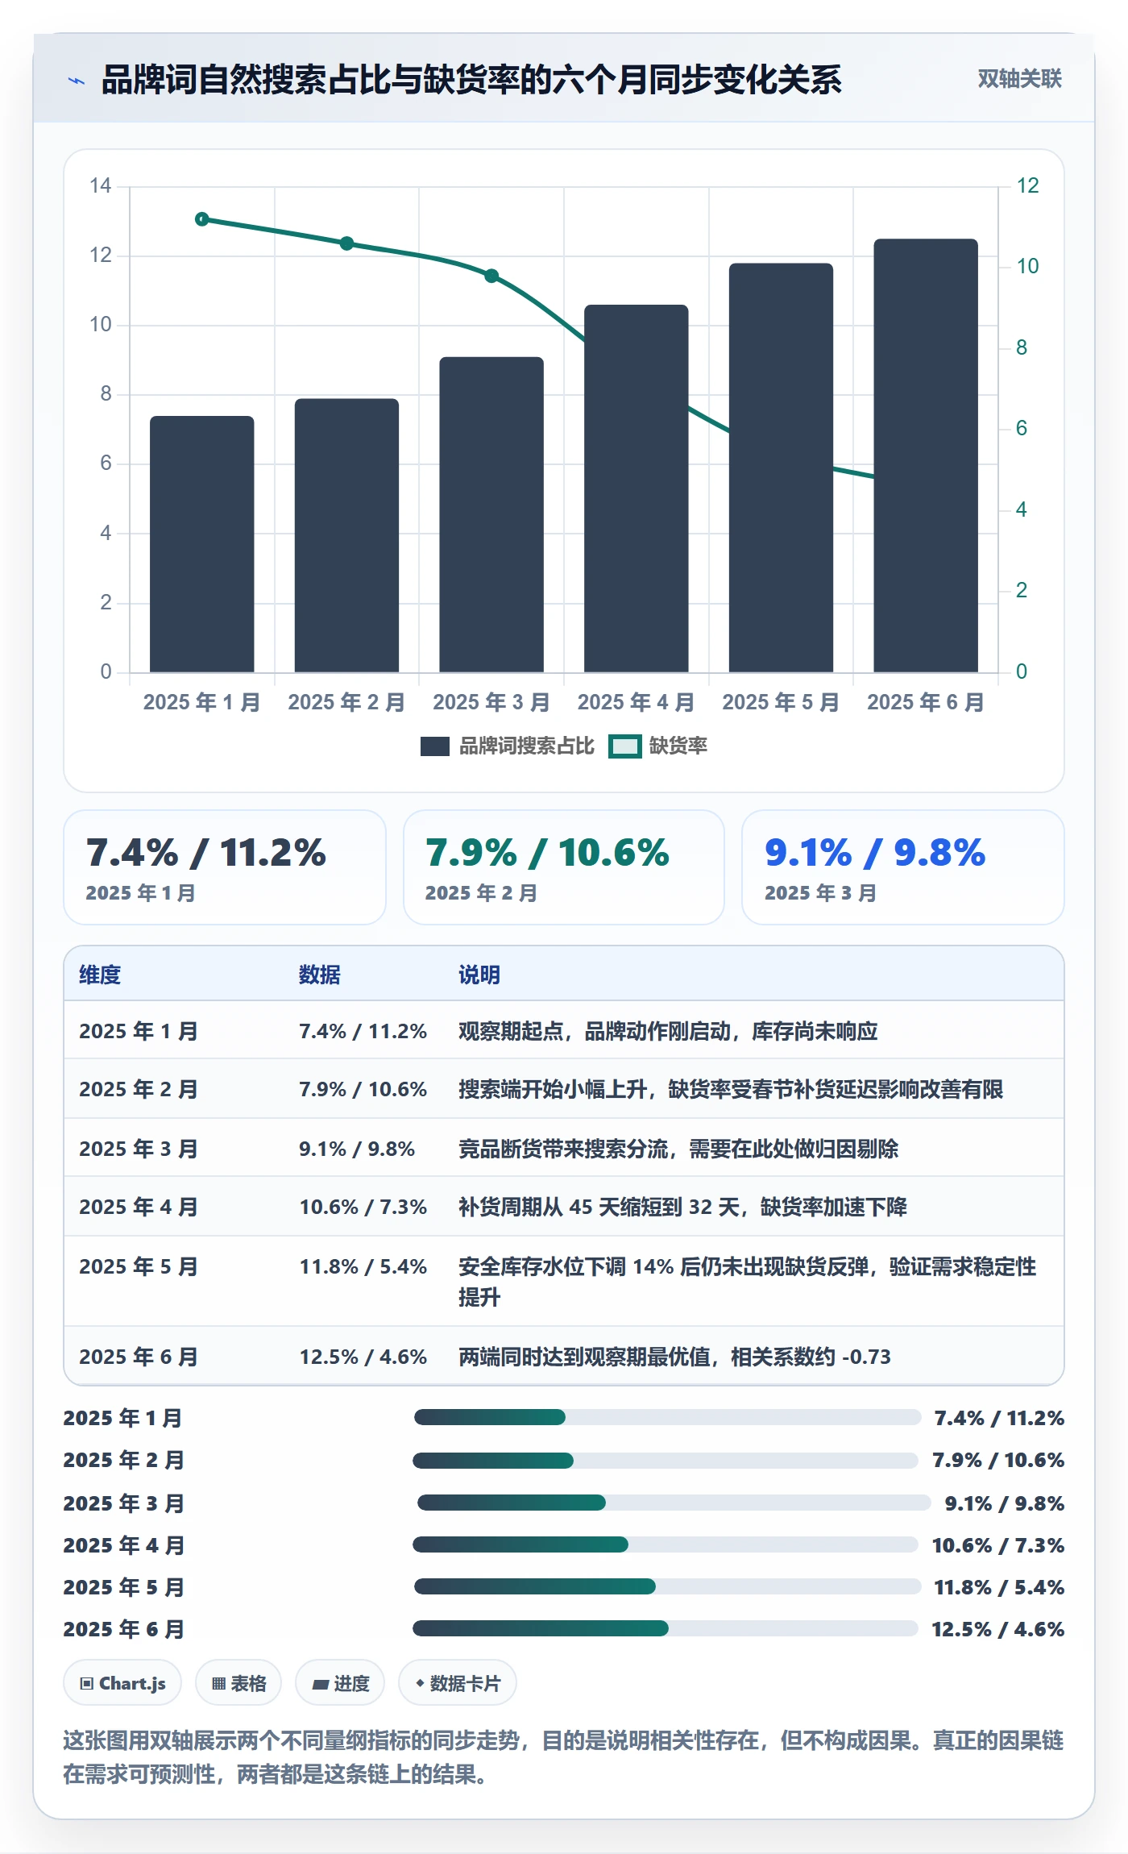The height and width of the screenshot is (1854, 1128).
Task: Click the note 竞品断货带来搜索分流
Action: pos(678,1149)
